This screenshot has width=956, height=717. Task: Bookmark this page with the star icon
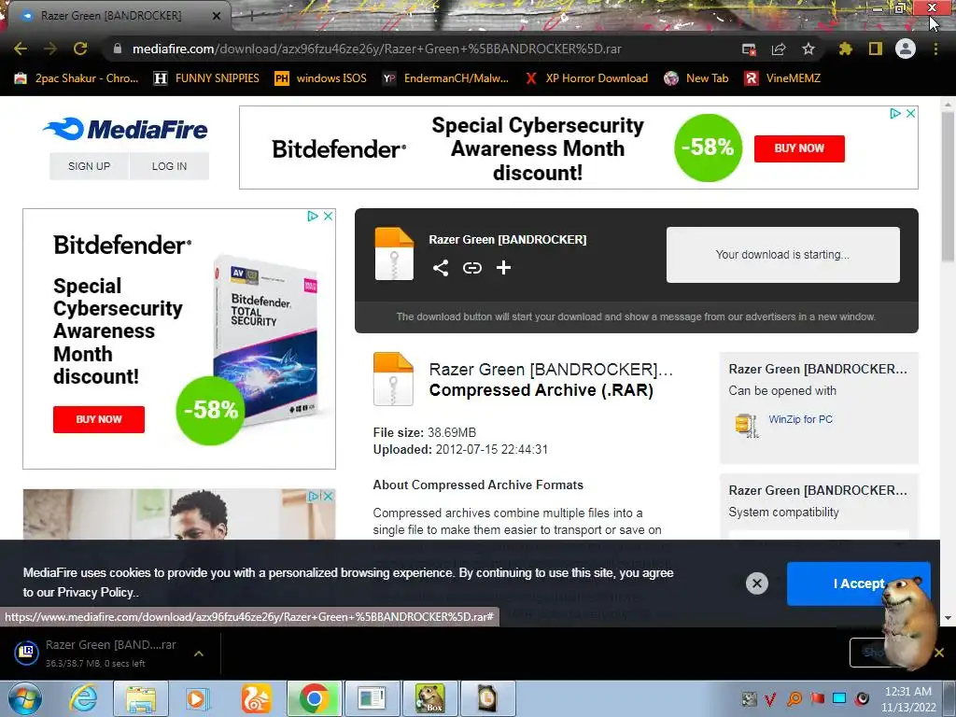pos(808,49)
